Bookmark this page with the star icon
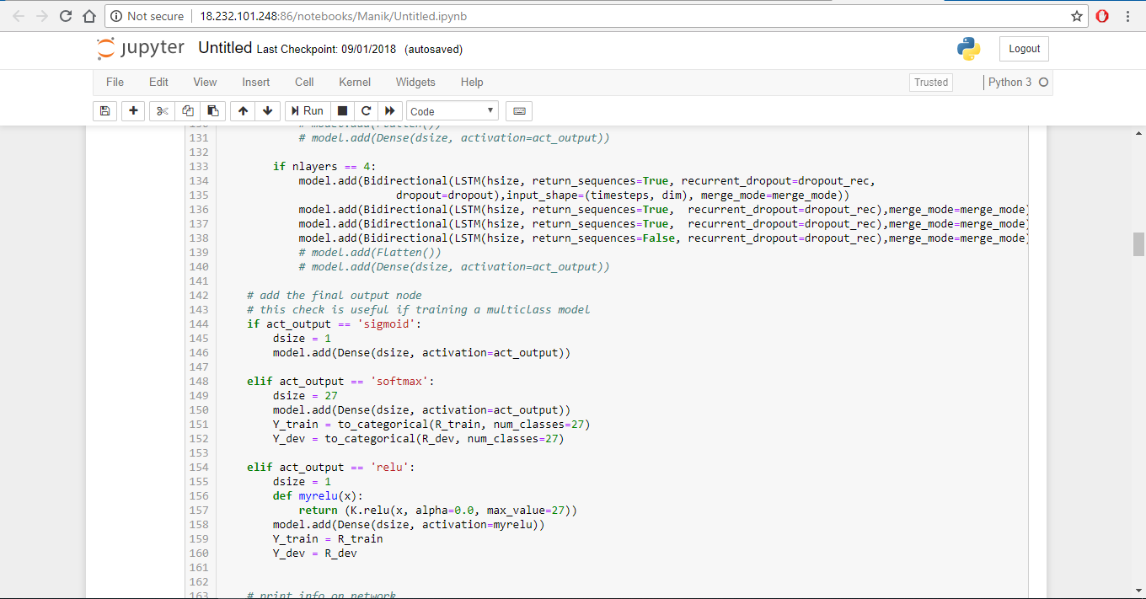 (x=1076, y=16)
